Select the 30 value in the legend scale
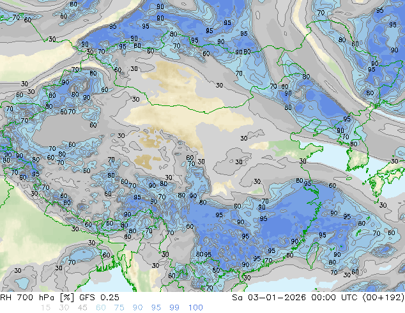405x313 pixels. click(64, 308)
